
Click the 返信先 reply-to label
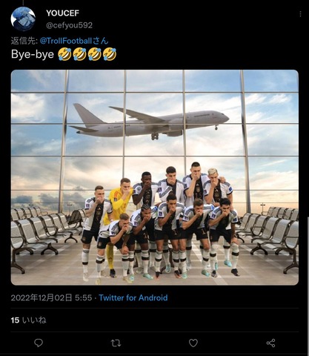click(x=24, y=41)
